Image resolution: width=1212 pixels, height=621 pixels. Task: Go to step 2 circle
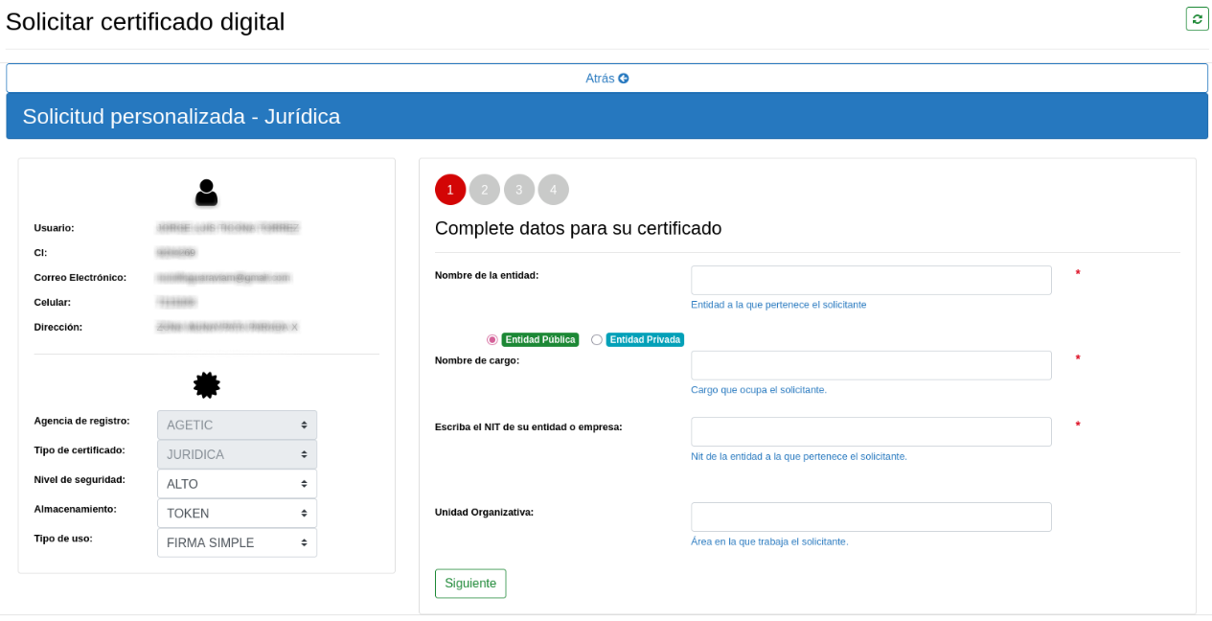coord(485,190)
